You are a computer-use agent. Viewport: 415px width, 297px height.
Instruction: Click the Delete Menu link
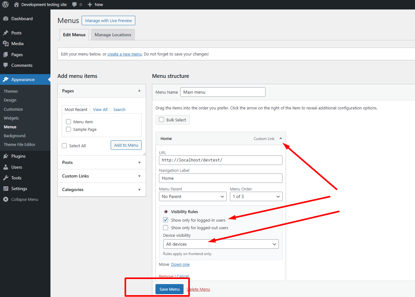point(198,289)
